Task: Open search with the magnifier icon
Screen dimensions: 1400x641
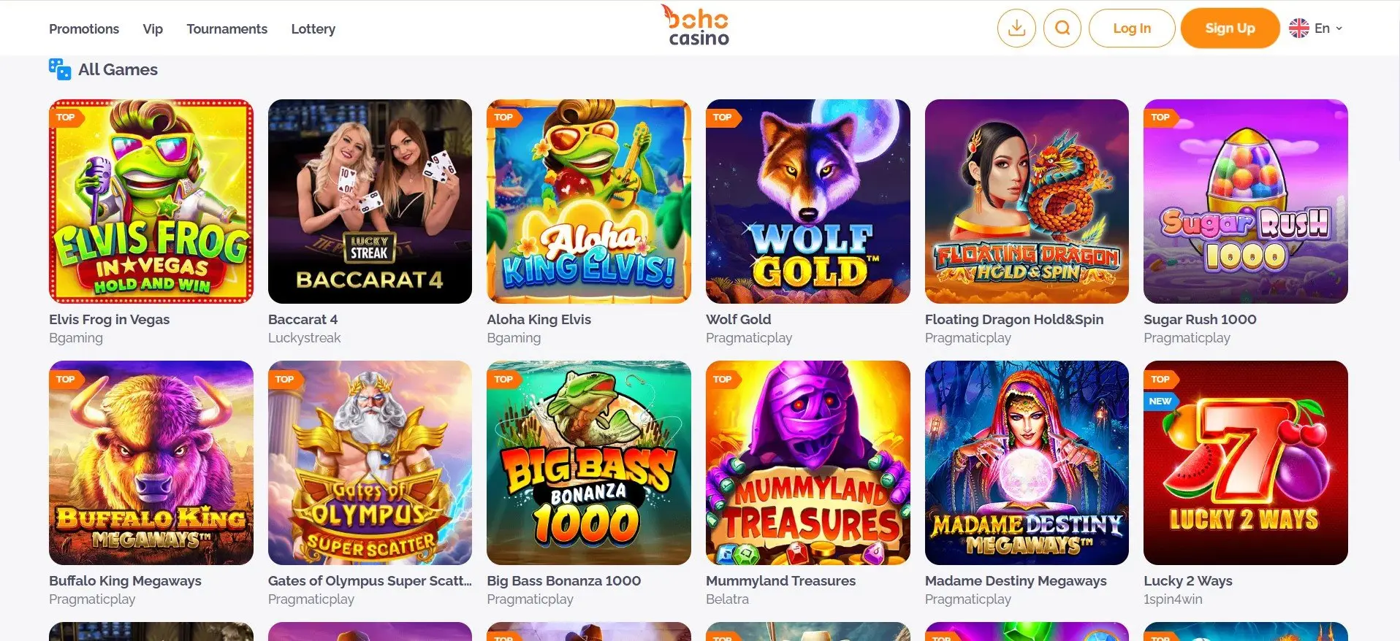Action: pyautogui.click(x=1062, y=28)
